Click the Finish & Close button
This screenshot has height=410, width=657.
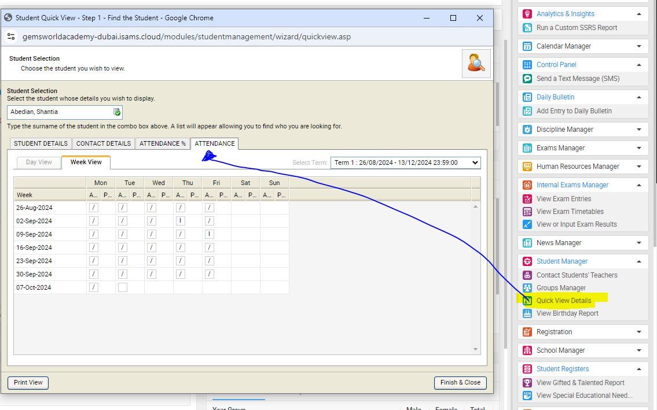[460, 382]
